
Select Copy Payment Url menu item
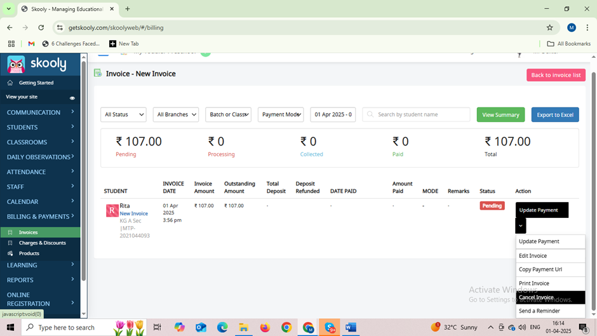click(x=550, y=269)
